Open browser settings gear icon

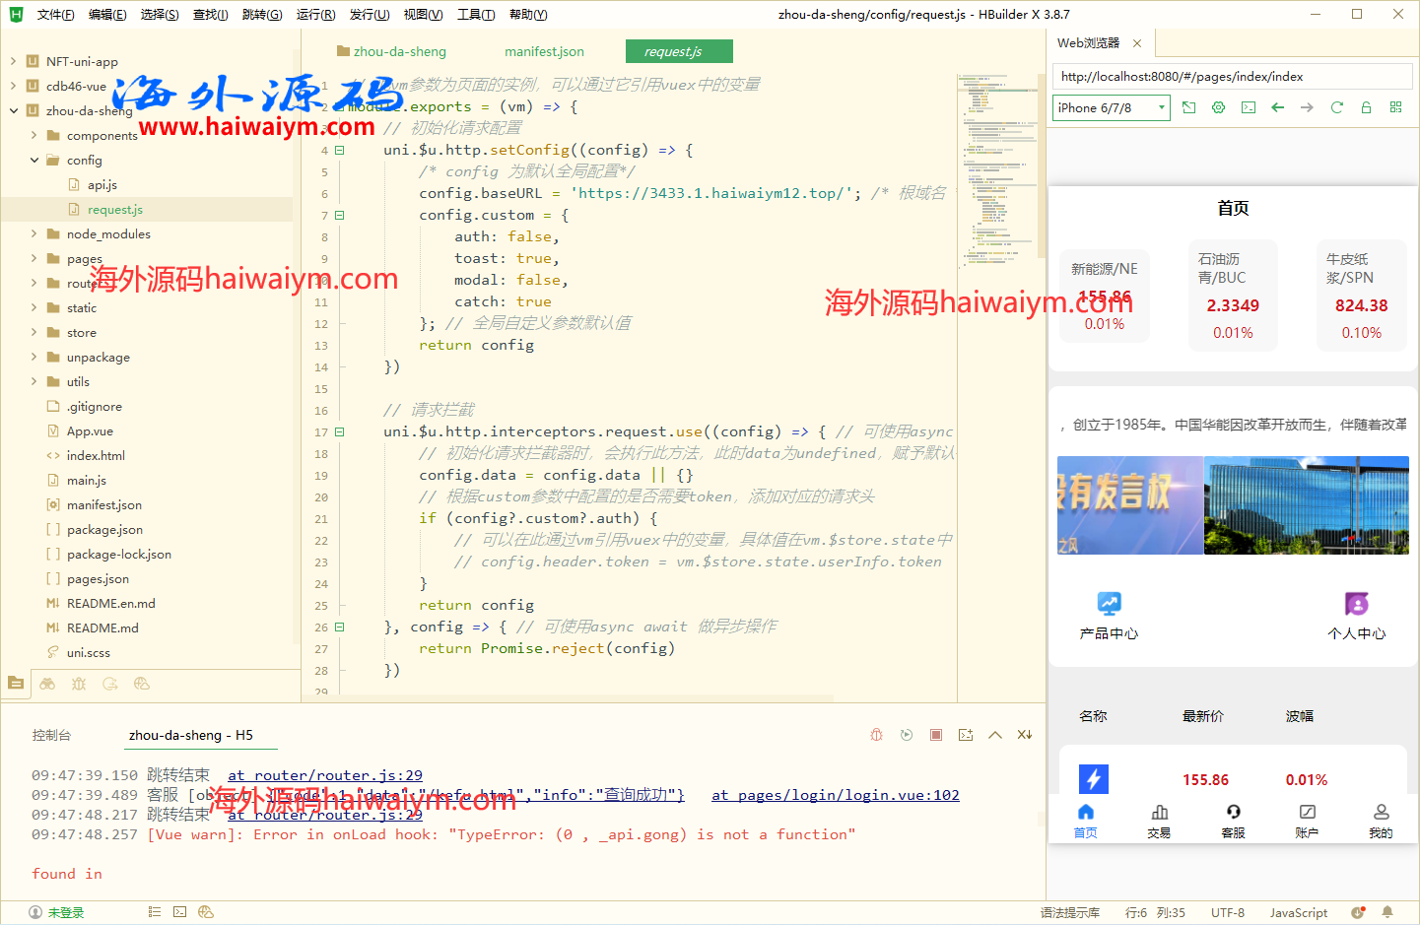pos(1219,107)
